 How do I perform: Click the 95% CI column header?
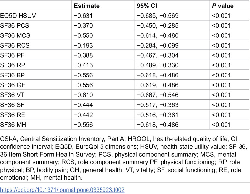coord(147,6)
